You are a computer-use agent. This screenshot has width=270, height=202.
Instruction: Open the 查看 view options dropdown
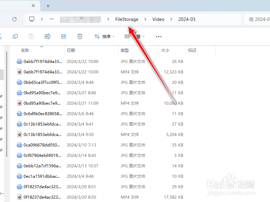pos(134,36)
